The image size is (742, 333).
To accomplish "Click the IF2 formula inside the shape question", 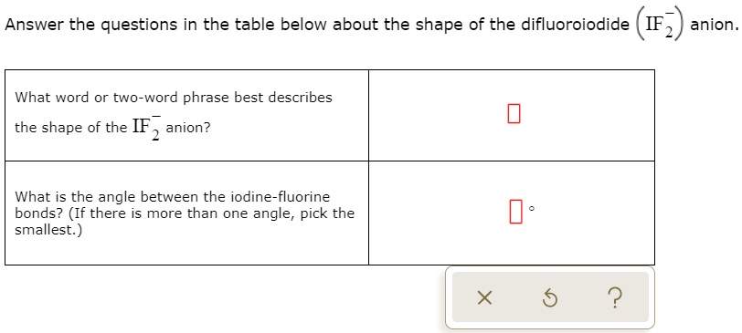I will [147, 127].
